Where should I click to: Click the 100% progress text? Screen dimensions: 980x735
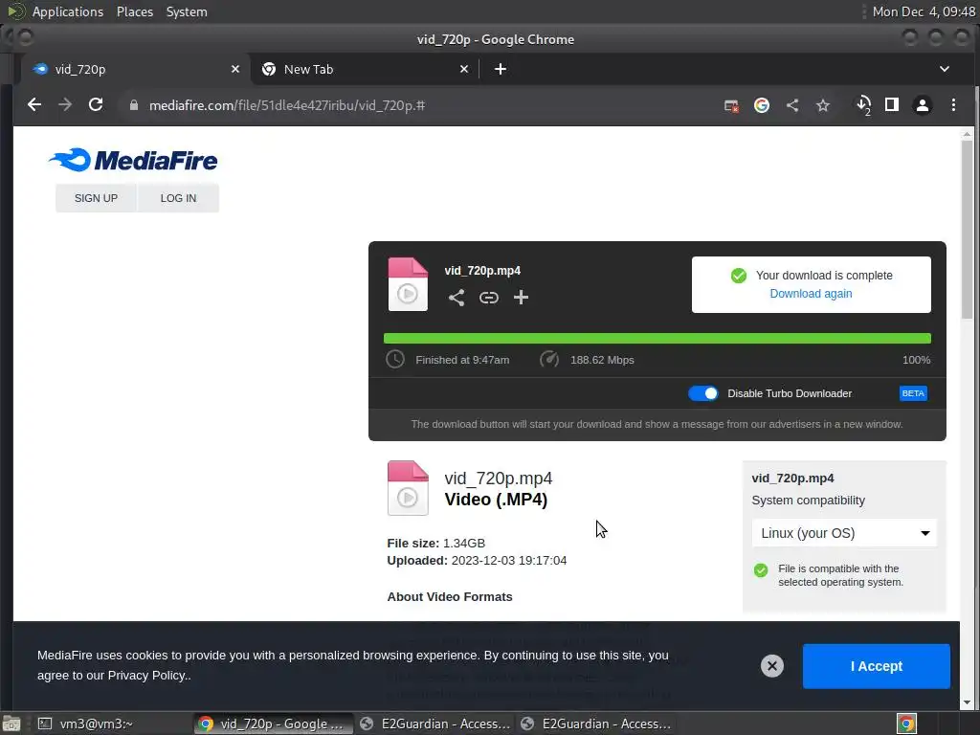tap(916, 360)
